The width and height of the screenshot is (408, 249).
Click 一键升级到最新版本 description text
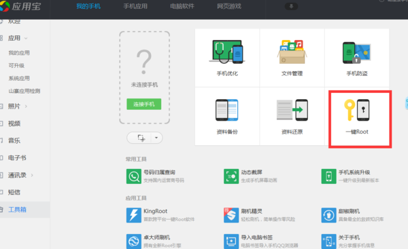coord(359,180)
